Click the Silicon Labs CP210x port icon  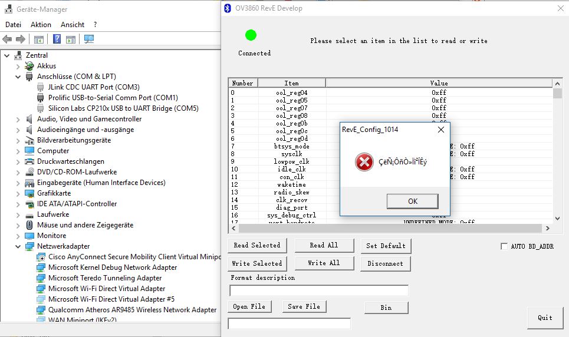(x=41, y=108)
